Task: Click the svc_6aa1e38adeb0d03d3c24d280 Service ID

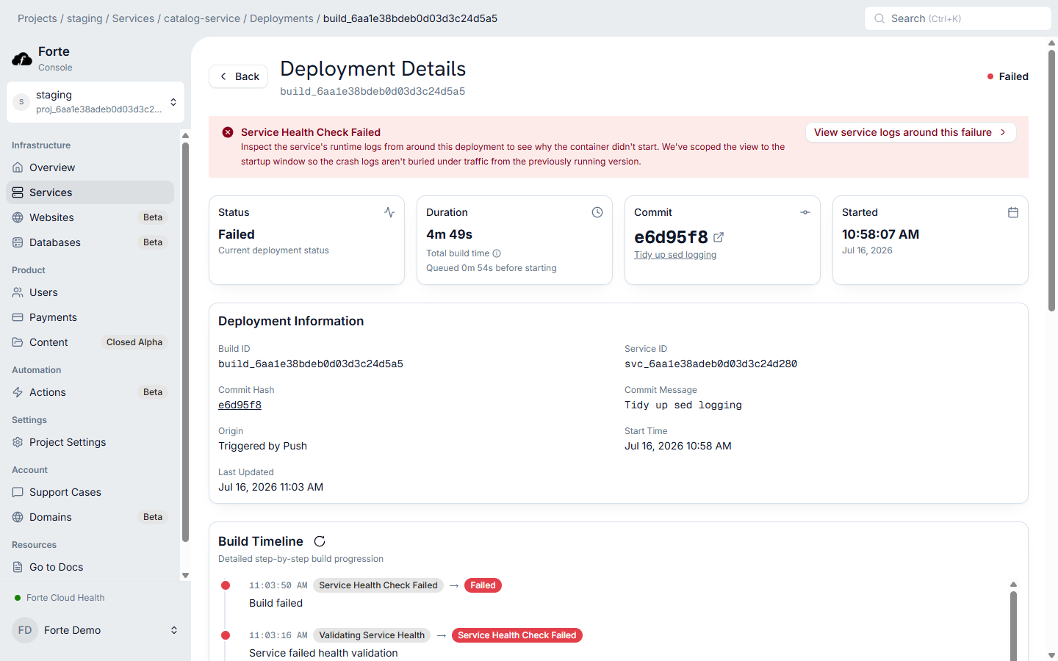Action: (x=710, y=364)
